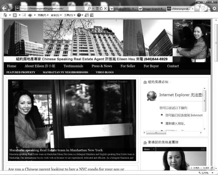Click the video widget top-right corner button

pos(203,149)
